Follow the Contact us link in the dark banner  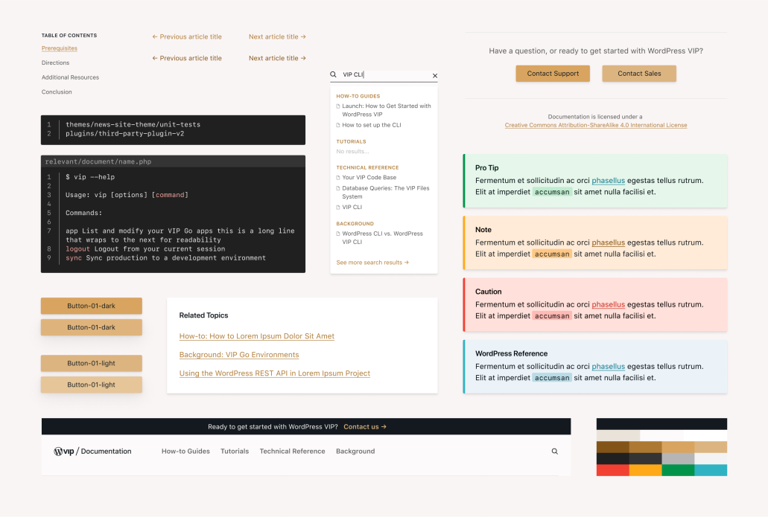(365, 427)
